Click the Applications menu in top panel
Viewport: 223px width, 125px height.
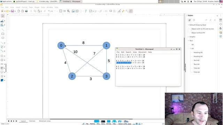(6, 1)
